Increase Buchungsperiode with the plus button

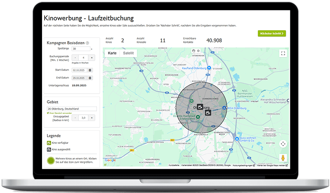[x=92, y=58]
